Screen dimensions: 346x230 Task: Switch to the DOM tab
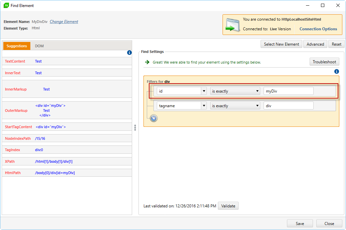pyautogui.click(x=39, y=46)
